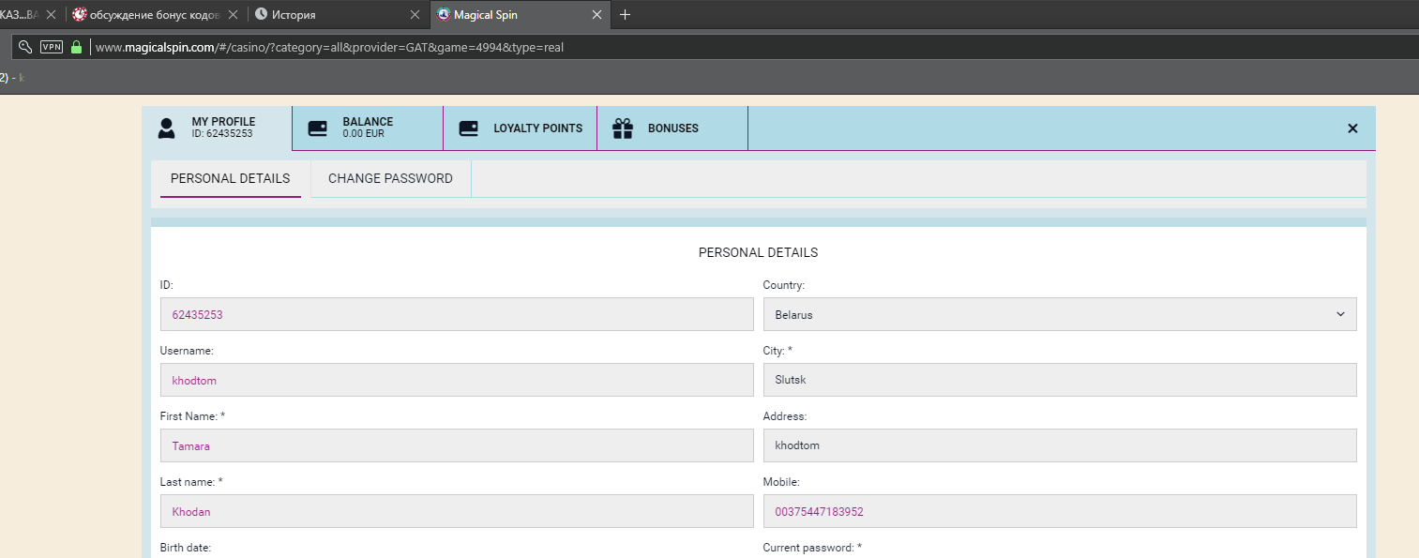Close the profile panel with X
1419x558 pixels.
1352,128
